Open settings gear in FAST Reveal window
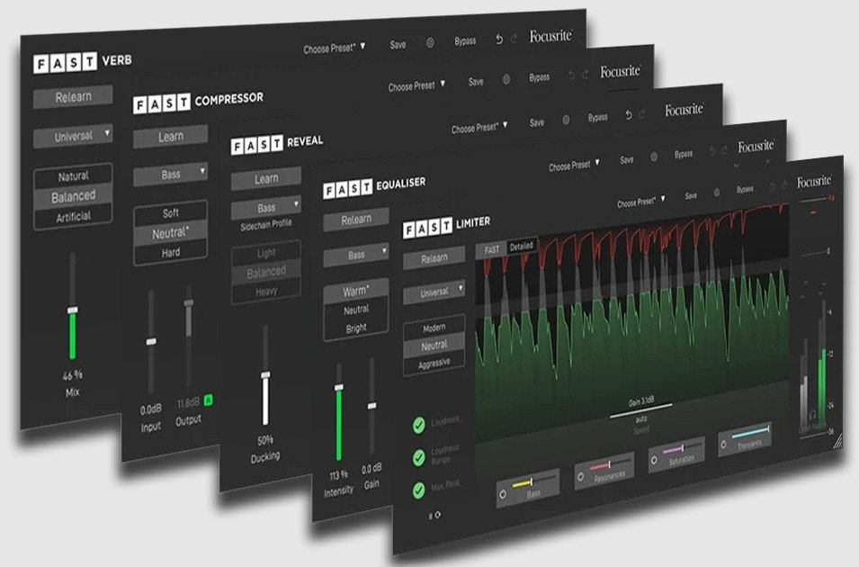This screenshot has width=859, height=567. 566,120
